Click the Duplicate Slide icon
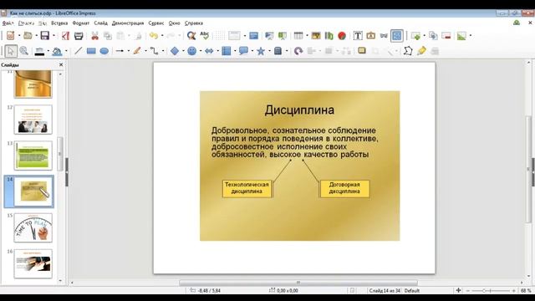Viewport: 535px width, 301px height. tap(433, 35)
